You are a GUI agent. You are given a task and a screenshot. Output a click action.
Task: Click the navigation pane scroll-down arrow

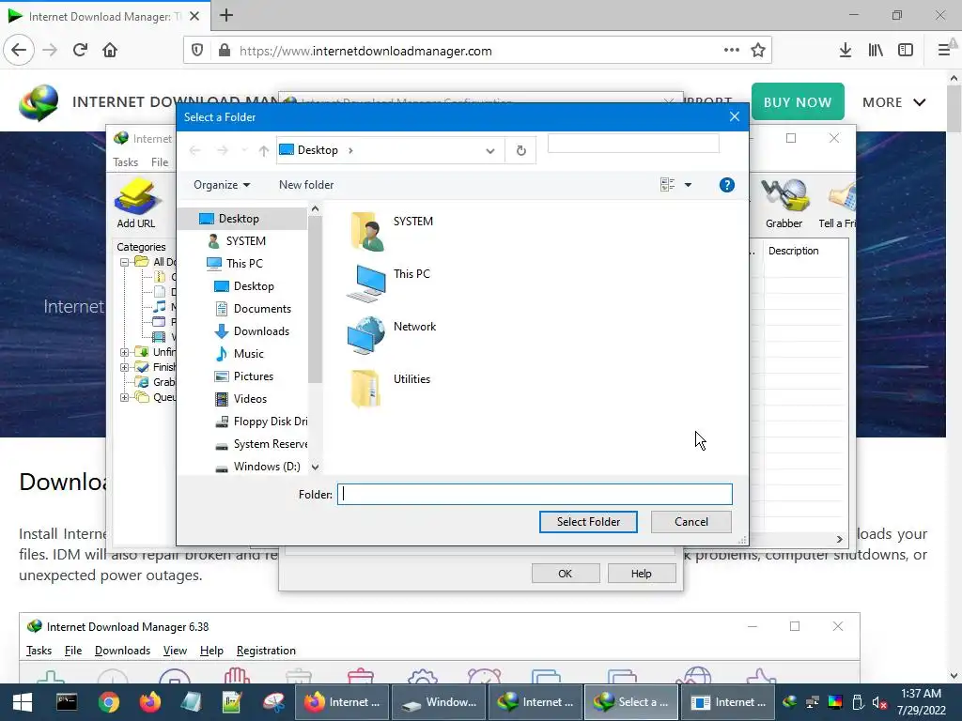pos(315,468)
